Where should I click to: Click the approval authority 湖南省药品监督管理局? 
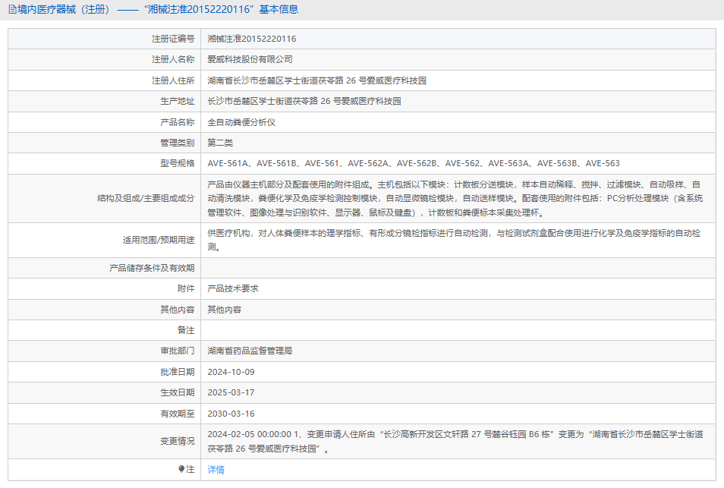(x=250, y=351)
